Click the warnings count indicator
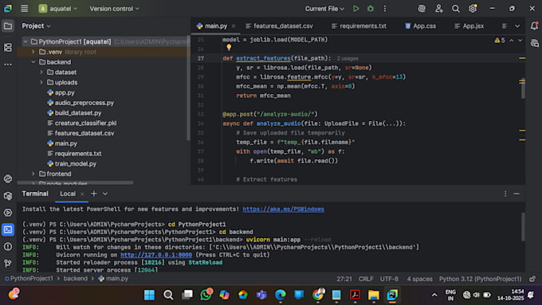This screenshot has height=305, width=542. tap(500, 41)
